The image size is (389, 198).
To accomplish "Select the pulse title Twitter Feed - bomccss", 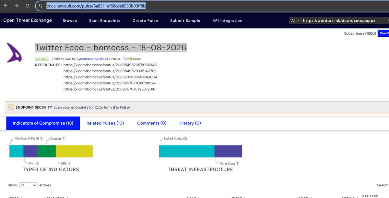I will pos(111,47).
